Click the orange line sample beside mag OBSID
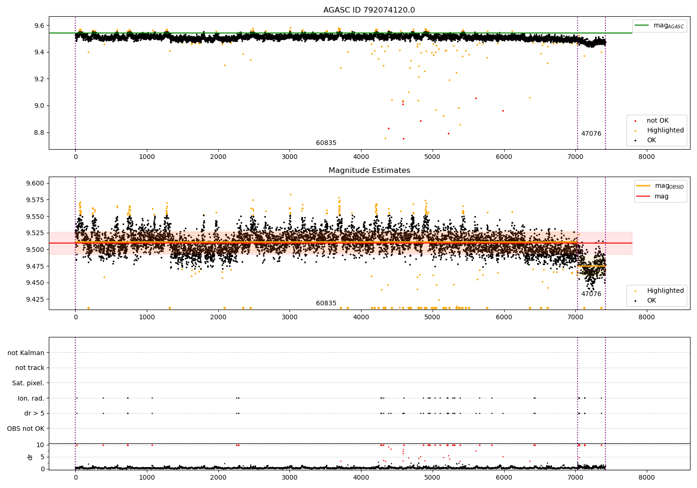The width and height of the screenshot is (697, 488). click(643, 185)
